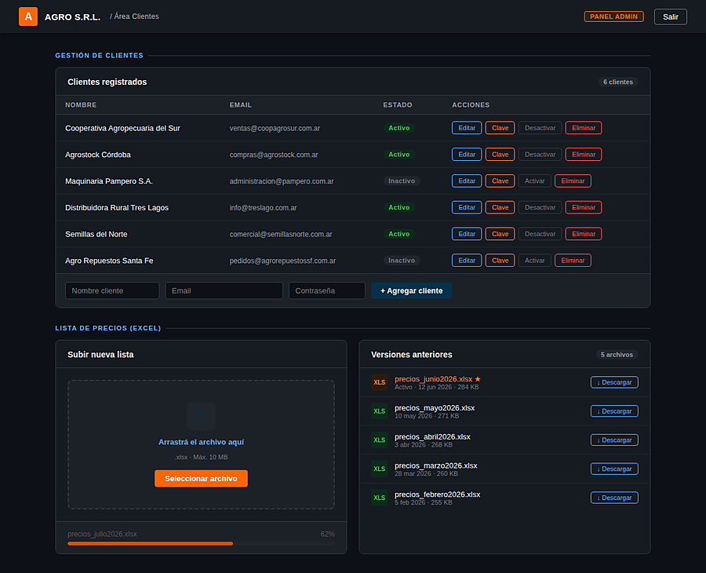Download precios_junio2026.xlsx
Viewport: 706px width, 573px height.
click(x=614, y=382)
